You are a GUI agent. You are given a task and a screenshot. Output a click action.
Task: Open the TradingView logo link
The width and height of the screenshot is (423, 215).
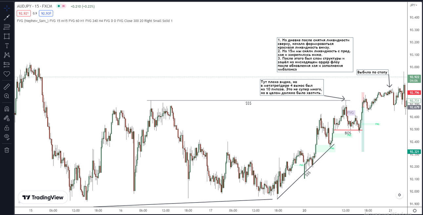43,198
